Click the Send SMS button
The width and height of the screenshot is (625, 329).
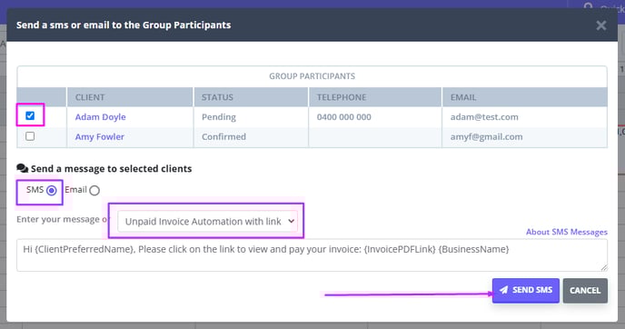[526, 290]
